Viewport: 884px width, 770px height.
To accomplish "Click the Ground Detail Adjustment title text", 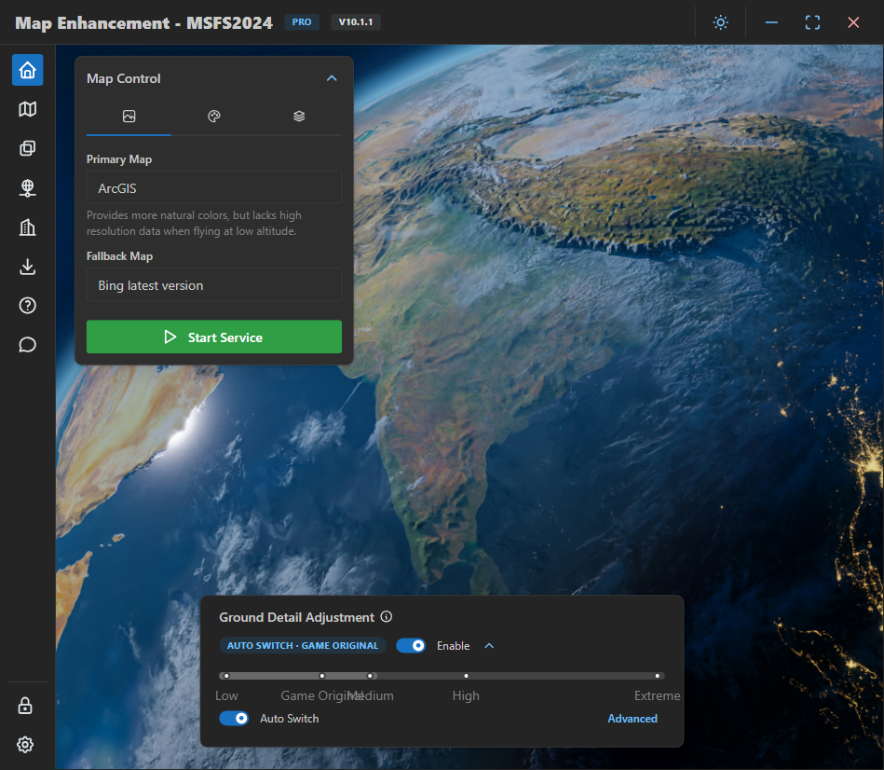I will 296,617.
